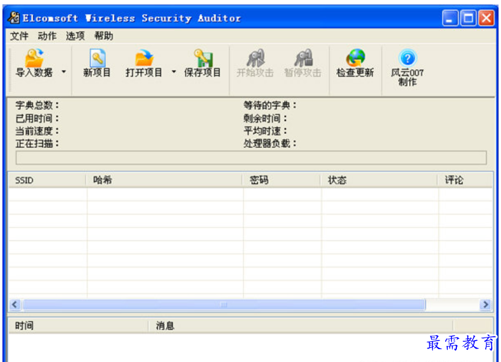Click the horizontal scrollbar thumb
This screenshot has width=501, height=362.
click(x=224, y=305)
